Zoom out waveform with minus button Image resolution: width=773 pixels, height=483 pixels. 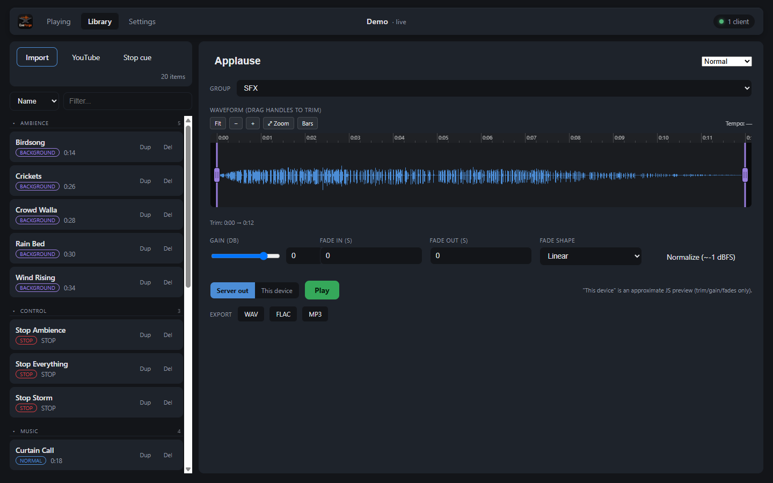[236, 123]
